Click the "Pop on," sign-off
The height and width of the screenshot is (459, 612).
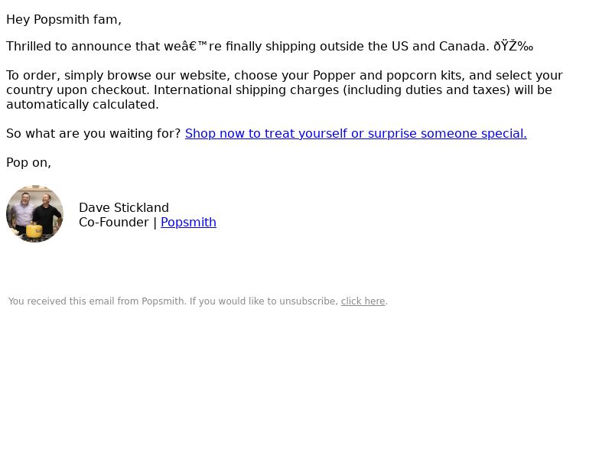tap(28, 162)
